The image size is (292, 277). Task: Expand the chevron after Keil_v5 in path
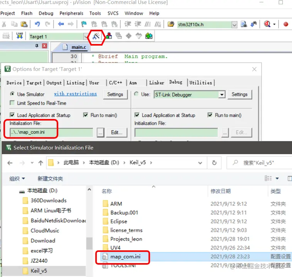151,163
